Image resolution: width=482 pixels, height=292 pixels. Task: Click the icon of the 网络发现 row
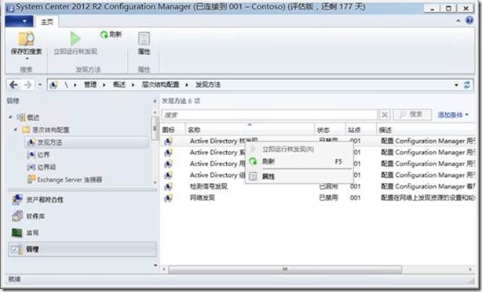click(168, 198)
